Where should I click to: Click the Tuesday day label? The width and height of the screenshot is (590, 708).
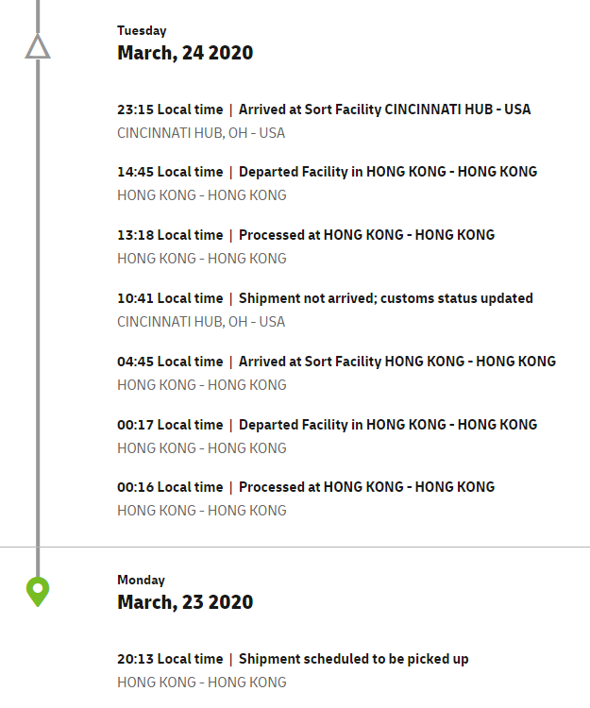142,31
